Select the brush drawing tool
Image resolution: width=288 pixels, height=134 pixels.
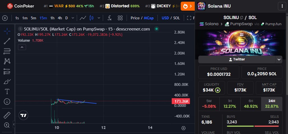(x=7, y=81)
